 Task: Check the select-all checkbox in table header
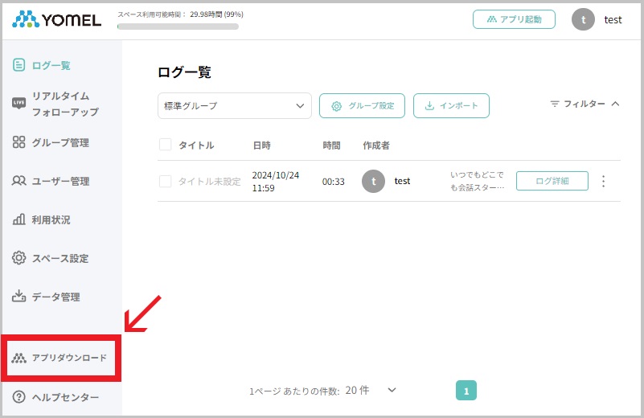click(165, 145)
